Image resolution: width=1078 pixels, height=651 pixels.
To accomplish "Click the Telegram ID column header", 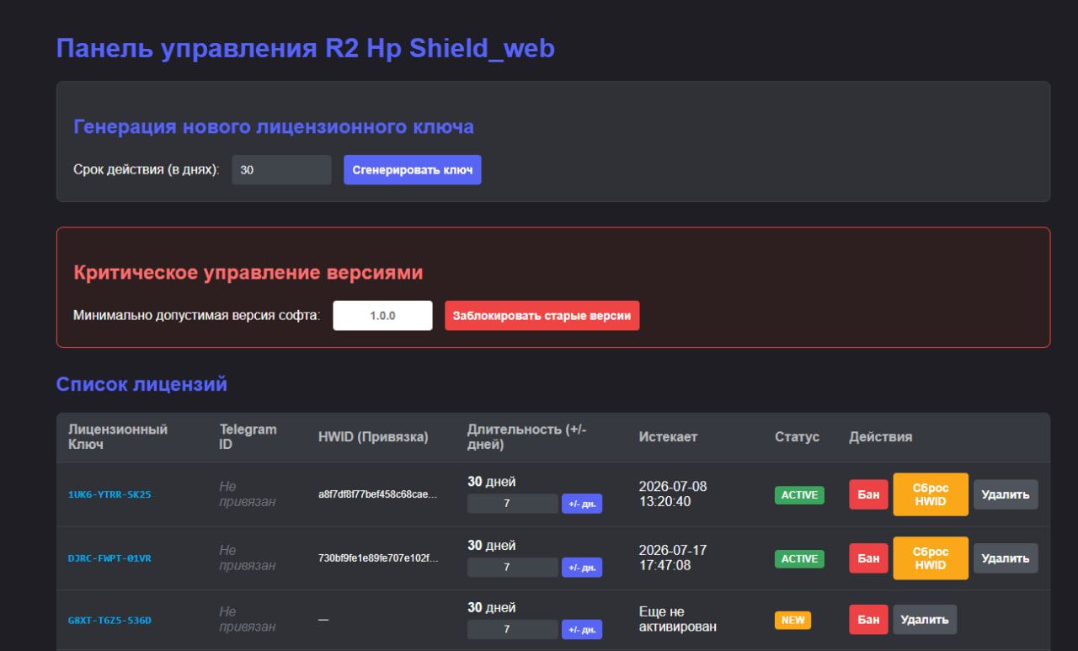I will coord(248,436).
